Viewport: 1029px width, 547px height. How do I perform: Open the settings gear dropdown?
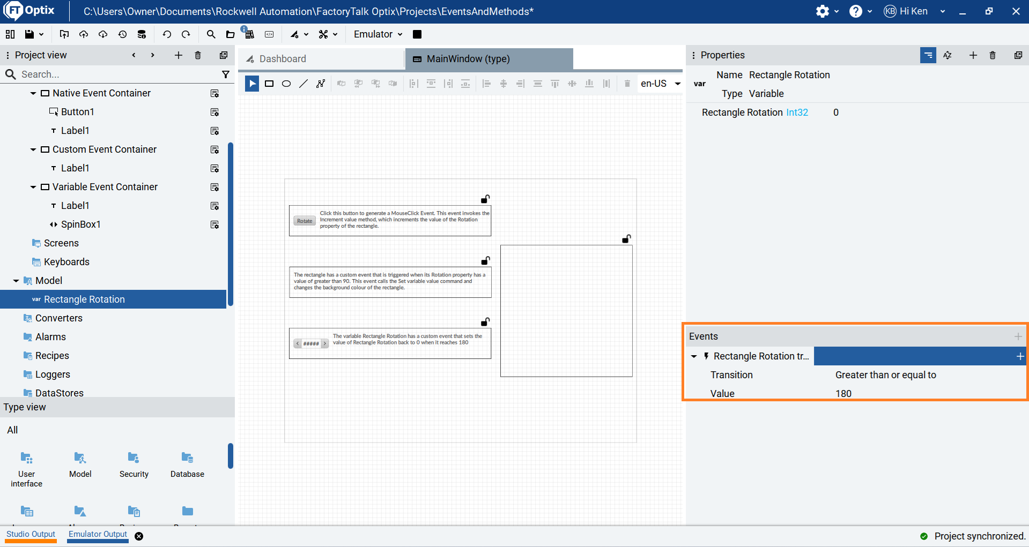827,11
